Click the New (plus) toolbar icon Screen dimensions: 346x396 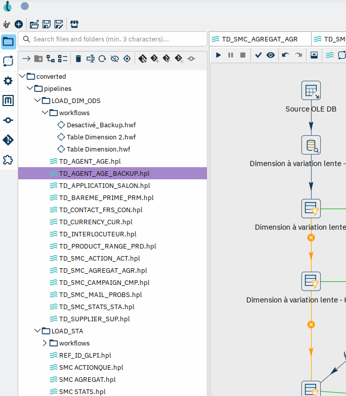pyautogui.click(x=19, y=24)
